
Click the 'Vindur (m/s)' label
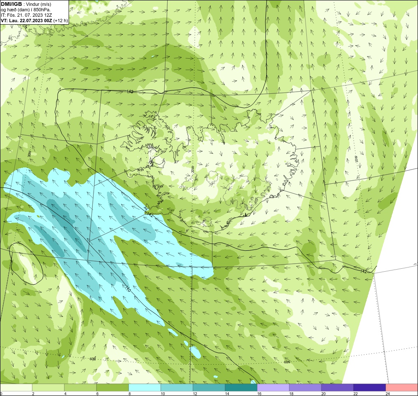(x=38, y=4)
